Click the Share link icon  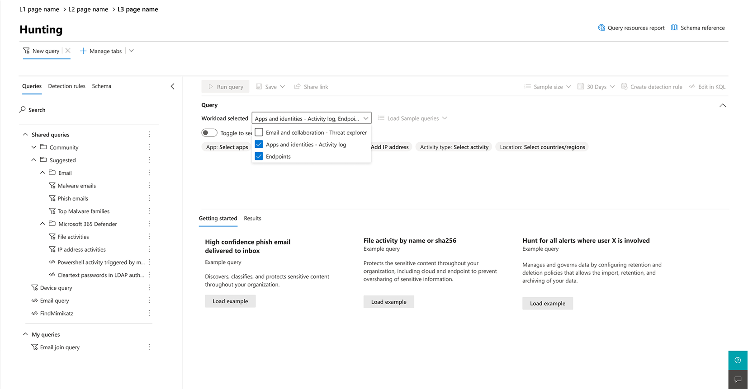tap(298, 86)
